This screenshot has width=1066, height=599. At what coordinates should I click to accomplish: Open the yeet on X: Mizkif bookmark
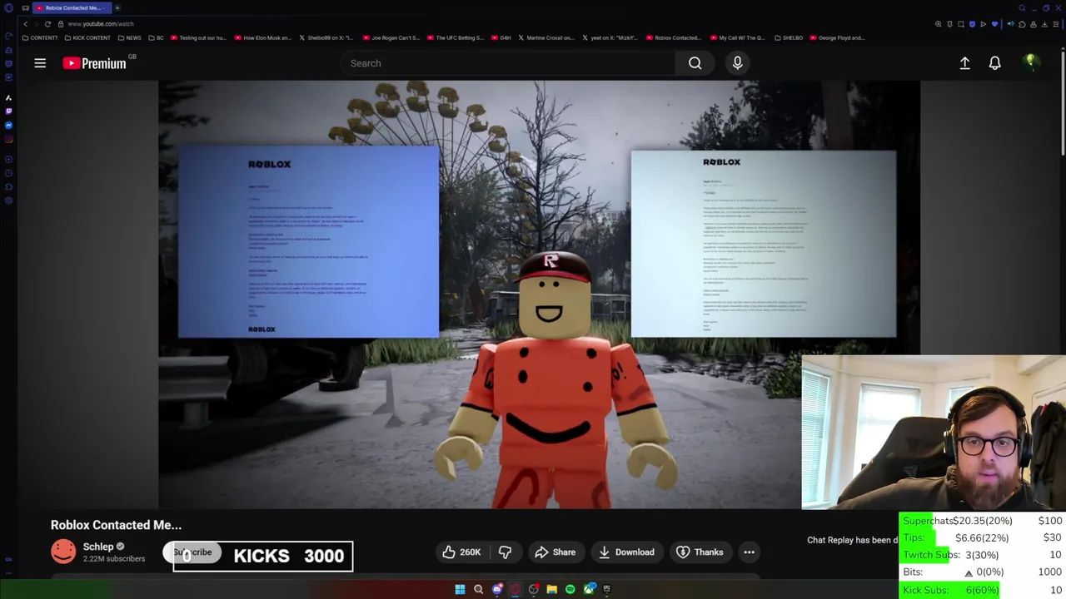tap(610, 37)
